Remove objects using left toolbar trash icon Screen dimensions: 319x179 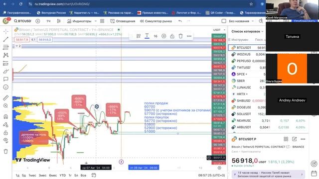5,151
